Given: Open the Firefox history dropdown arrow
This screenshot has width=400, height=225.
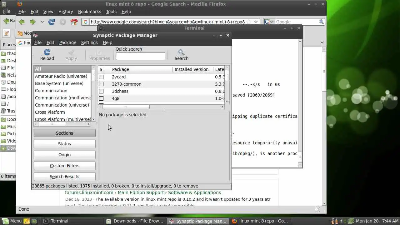Looking at the screenshot, I should (42, 22).
